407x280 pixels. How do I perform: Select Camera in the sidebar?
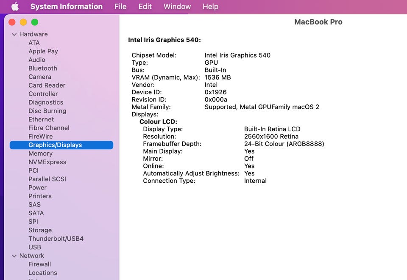40,77
